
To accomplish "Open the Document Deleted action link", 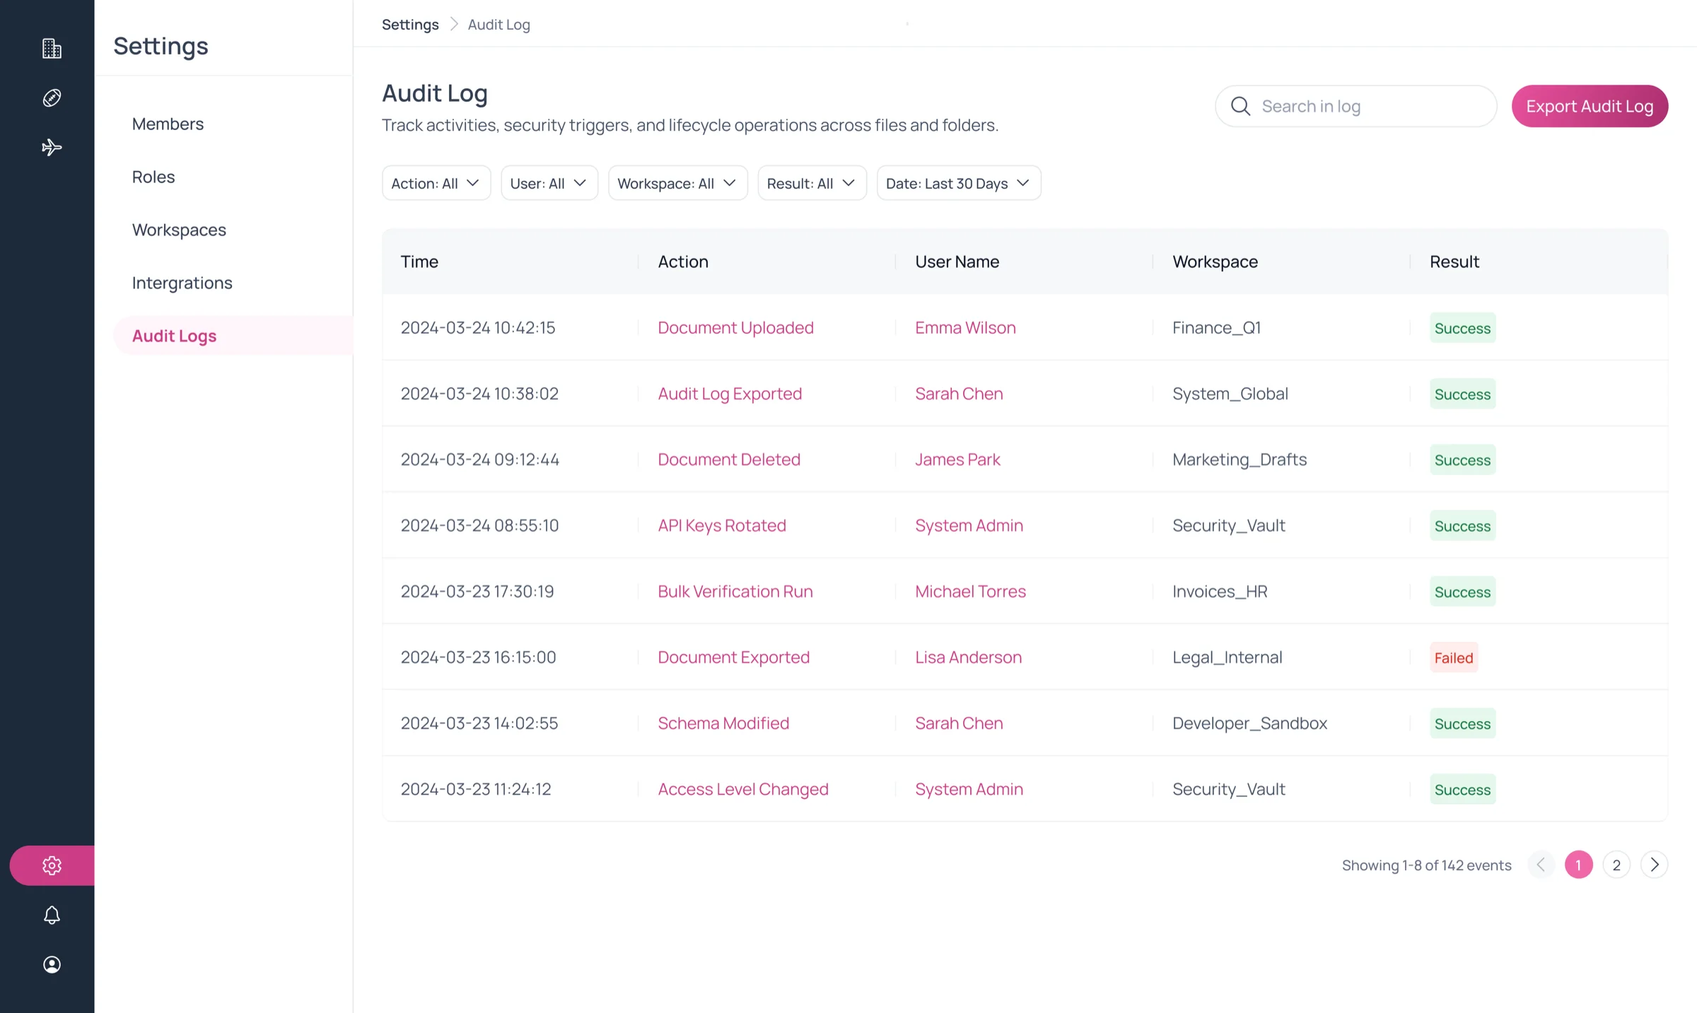I will click(729, 459).
